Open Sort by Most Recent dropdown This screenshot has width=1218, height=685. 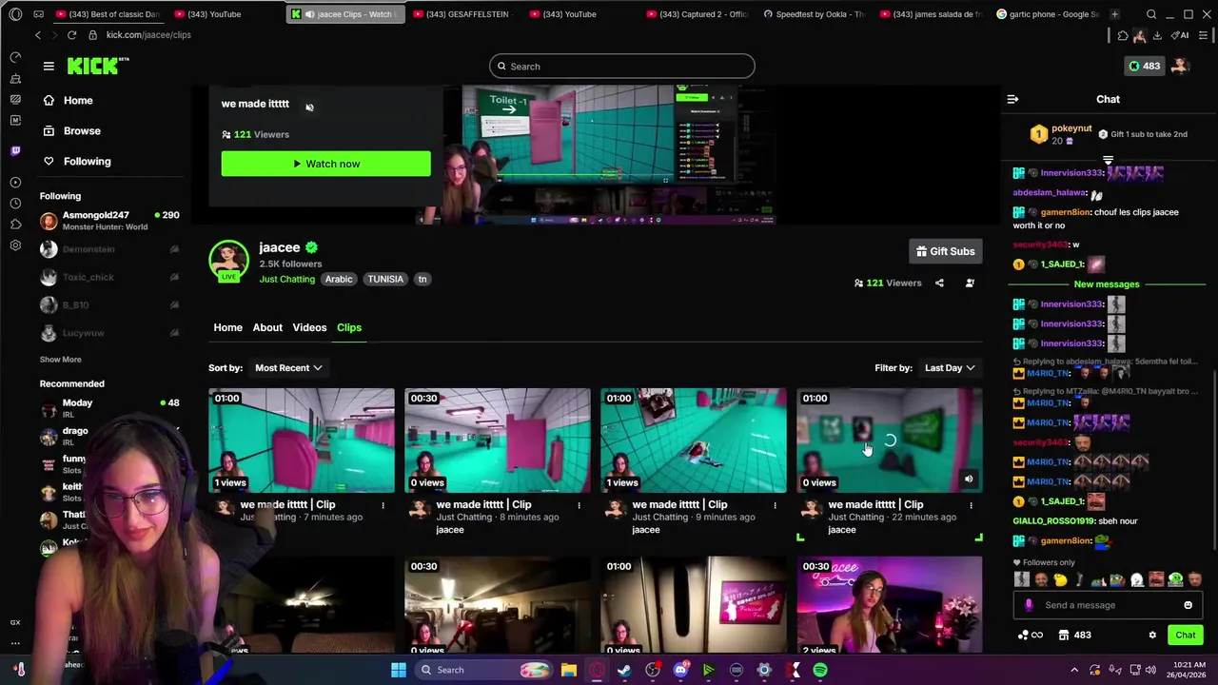[x=288, y=367]
